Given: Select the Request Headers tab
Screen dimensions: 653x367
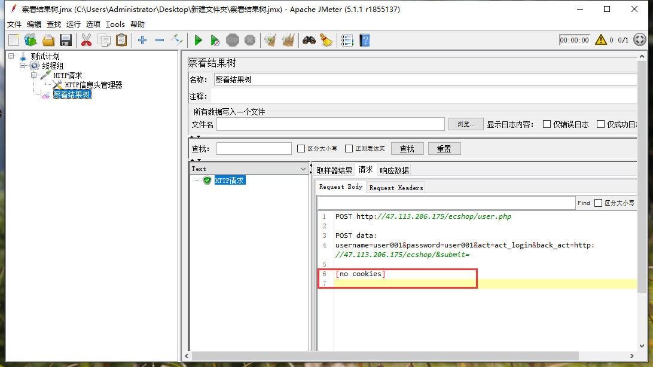Looking at the screenshot, I should (396, 188).
